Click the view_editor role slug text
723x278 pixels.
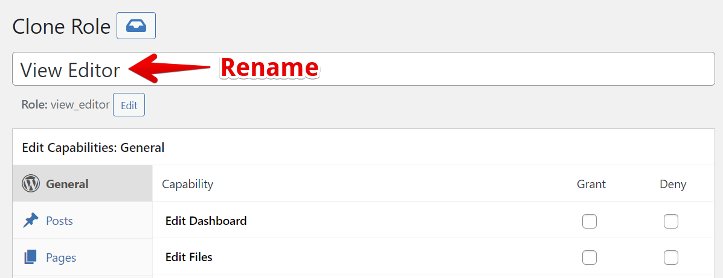tap(80, 104)
